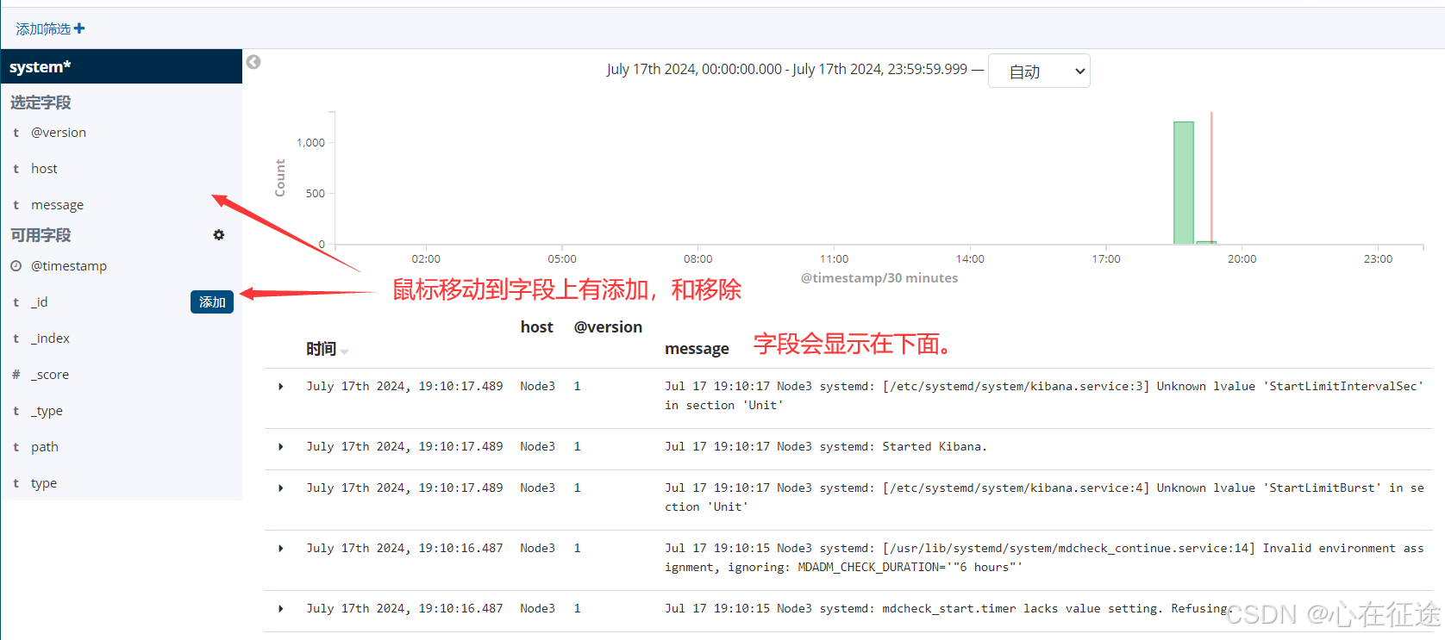Click the small green histogram bar near 19:30

pos(1205,243)
